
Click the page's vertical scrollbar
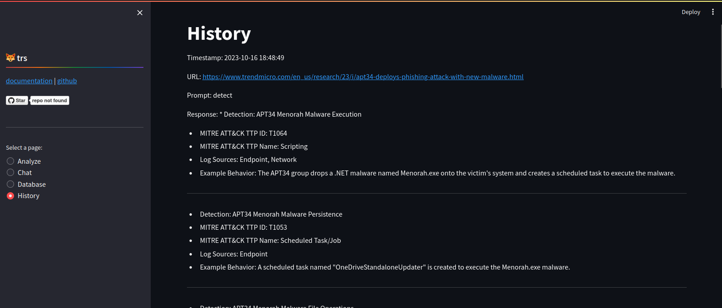[720, 54]
